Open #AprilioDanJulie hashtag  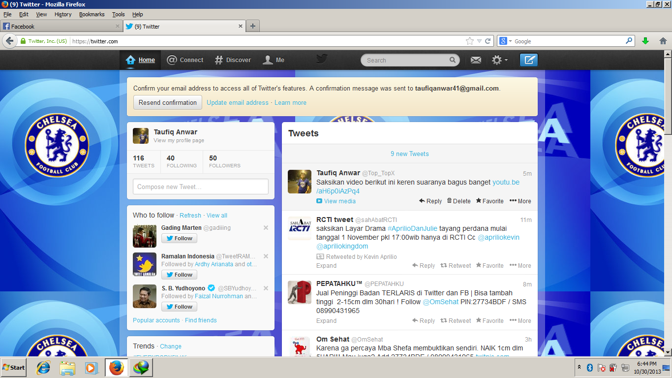[412, 228]
